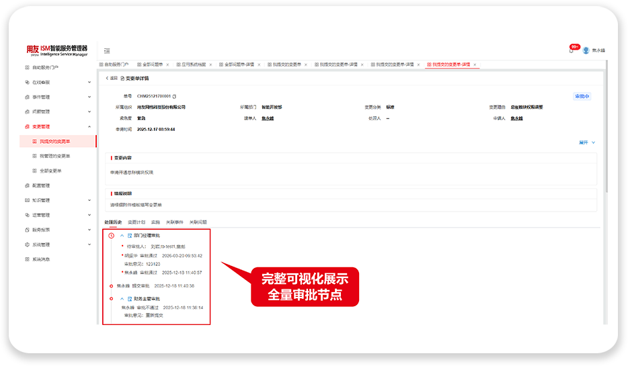Open the 申请人 name link

pos(516,118)
